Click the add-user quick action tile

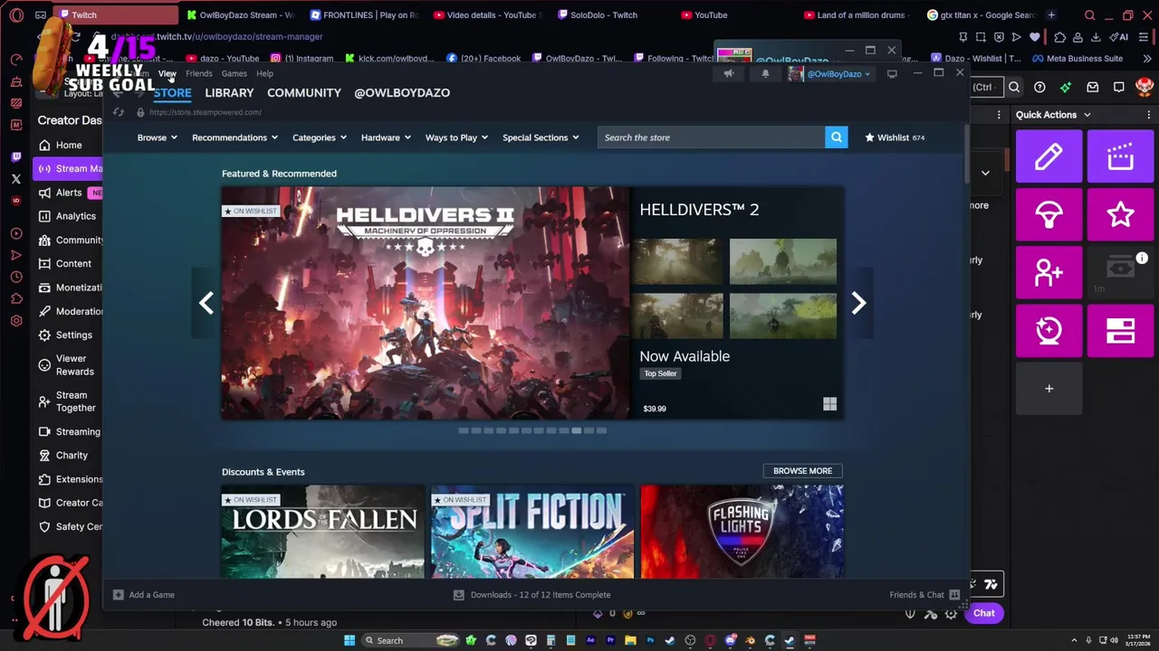1049,272
